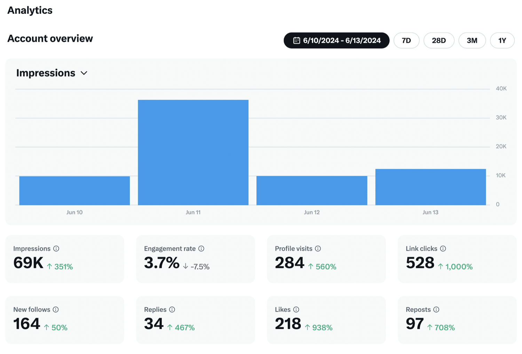
Task: Click the Jun 11 x-axis label
Action: pos(193,212)
